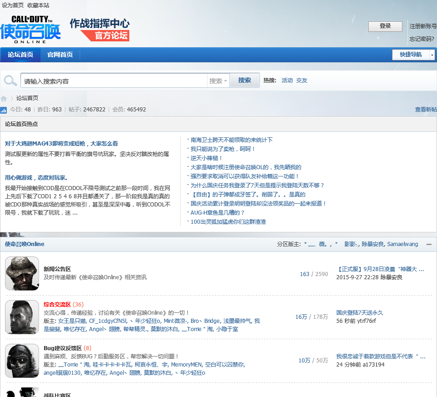
Task: Open the AUG-H章鱼是几槽的 thread
Action: pos(218,213)
